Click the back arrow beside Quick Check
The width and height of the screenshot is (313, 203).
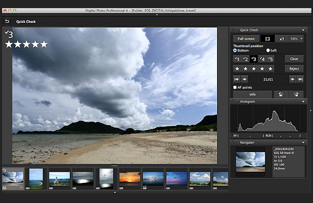pos(7,22)
